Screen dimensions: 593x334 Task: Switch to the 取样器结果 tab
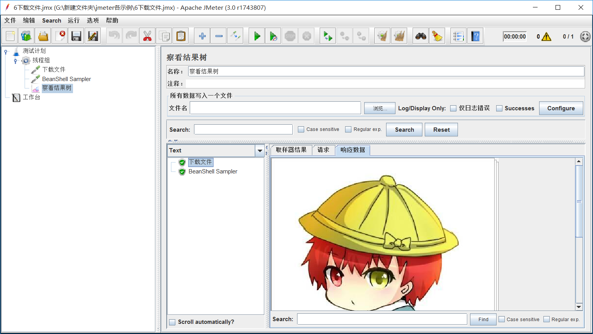tap(291, 150)
